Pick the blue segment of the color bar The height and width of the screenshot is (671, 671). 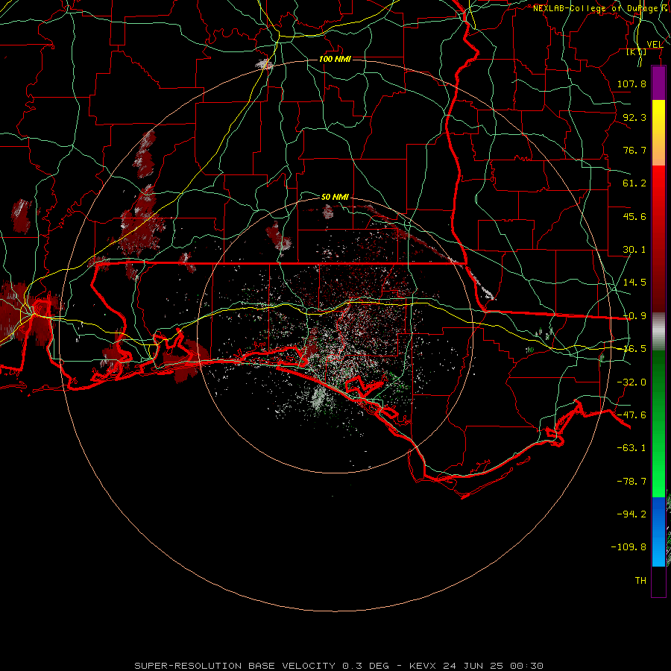coord(658,532)
